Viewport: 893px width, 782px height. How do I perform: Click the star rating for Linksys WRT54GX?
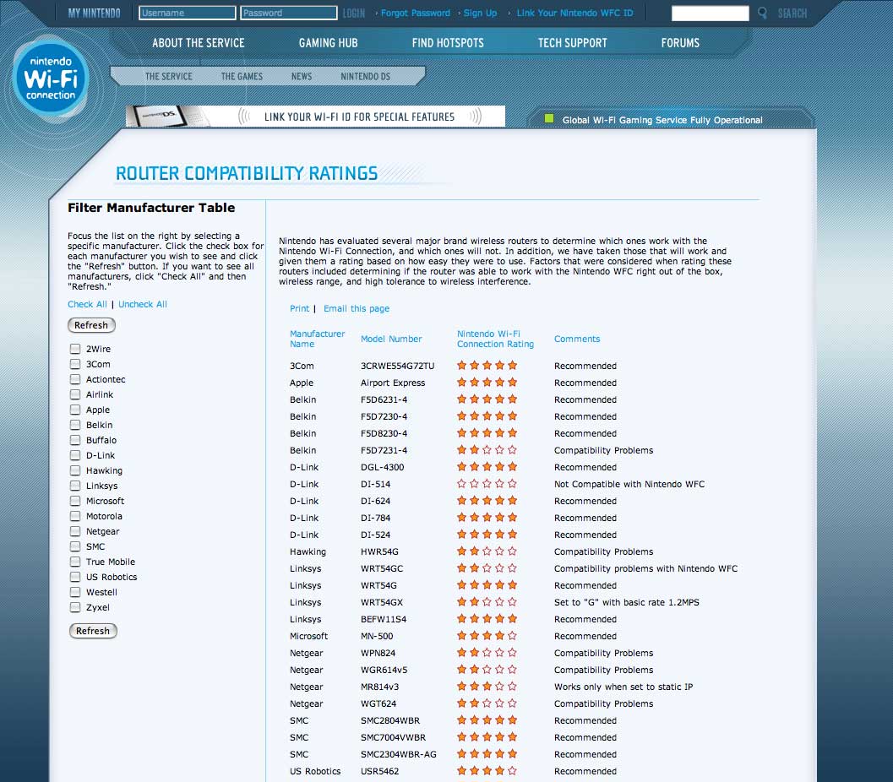pos(487,602)
